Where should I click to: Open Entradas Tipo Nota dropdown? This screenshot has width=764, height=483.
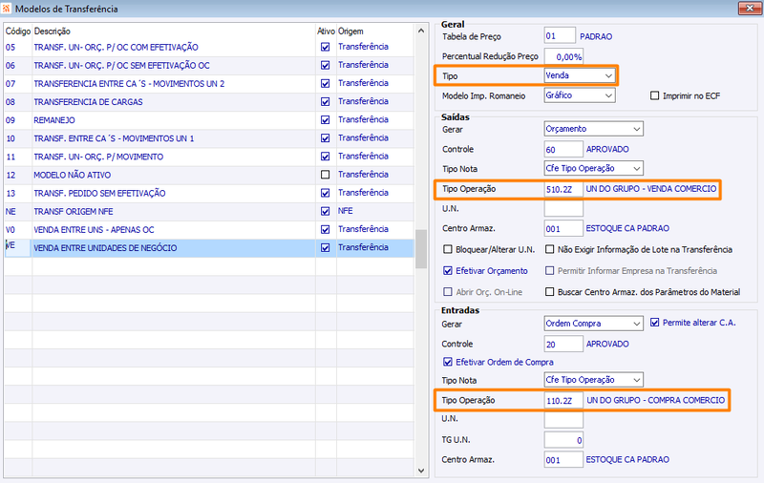point(593,380)
